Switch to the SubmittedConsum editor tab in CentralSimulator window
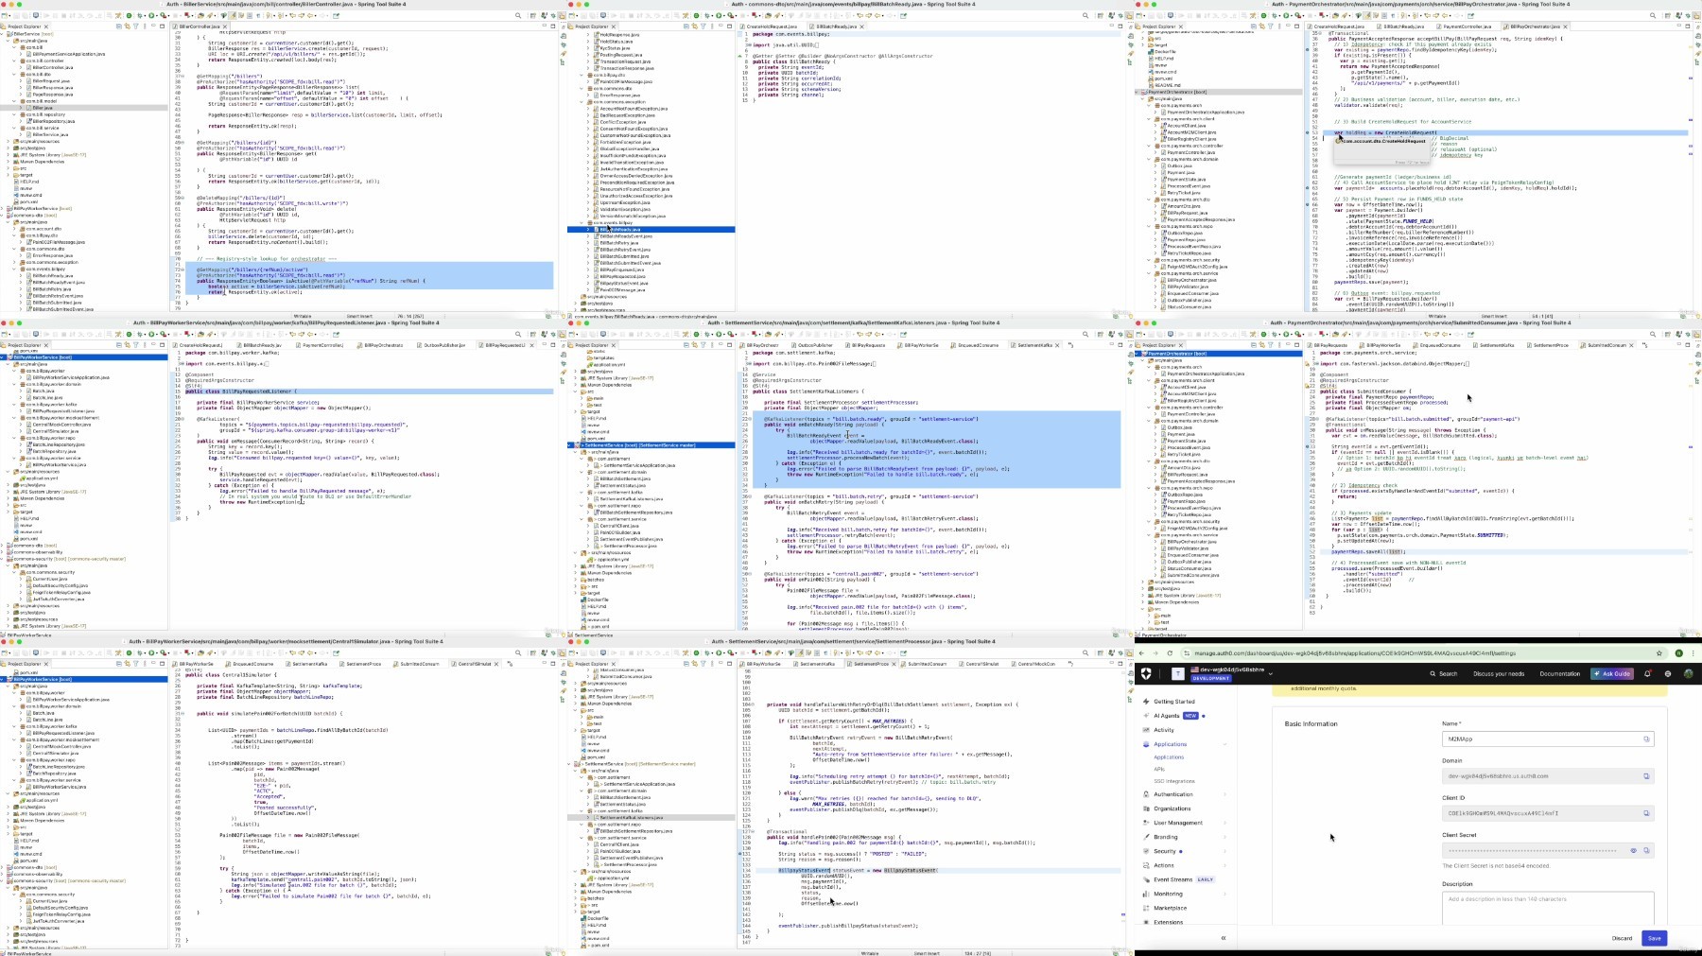 click(x=420, y=664)
